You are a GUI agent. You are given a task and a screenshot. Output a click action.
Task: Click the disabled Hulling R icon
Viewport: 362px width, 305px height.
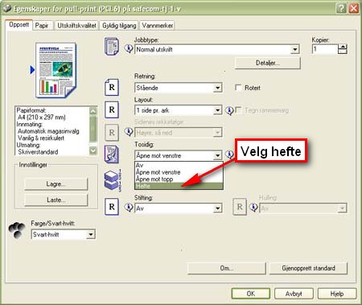pyautogui.click(x=240, y=207)
